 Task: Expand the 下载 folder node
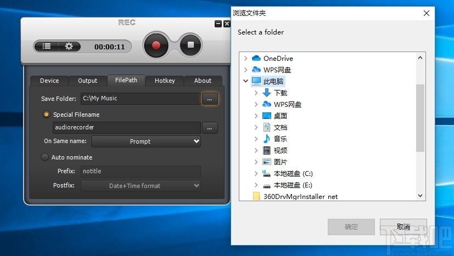256,93
